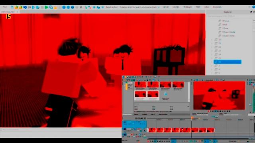
Task: Select the highlighted item 26 in Explorer
Action: pos(228,62)
